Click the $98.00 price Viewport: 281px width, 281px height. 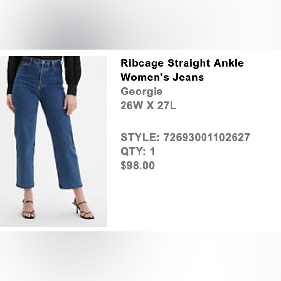[138, 165]
